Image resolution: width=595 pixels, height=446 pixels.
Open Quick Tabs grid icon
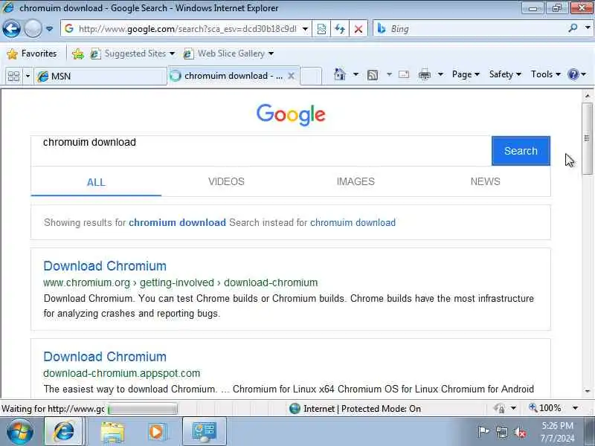point(13,77)
